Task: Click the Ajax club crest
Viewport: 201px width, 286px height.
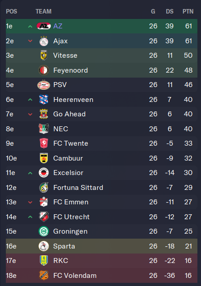Action: pos(44,41)
